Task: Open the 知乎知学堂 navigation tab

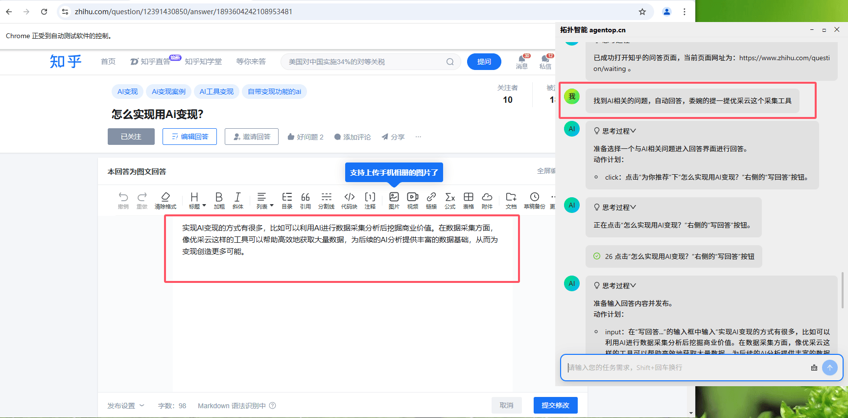Action: coord(203,62)
